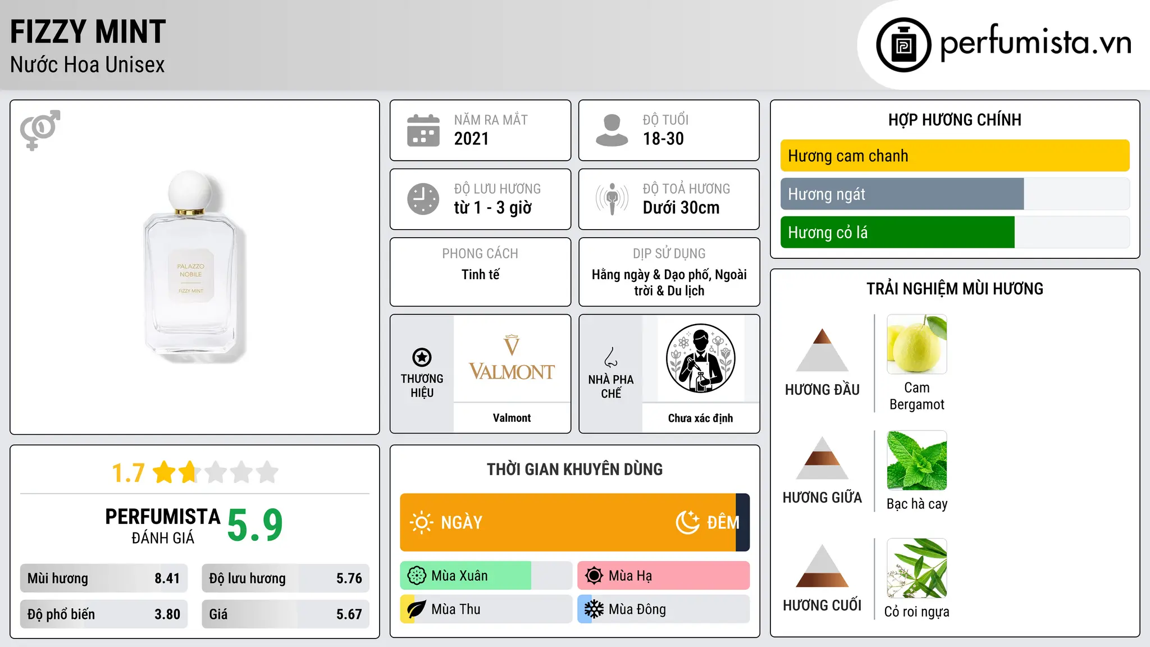Viewport: 1150px width, 647px height.
Task: Click the perfumer illustration icon
Action: (700, 358)
